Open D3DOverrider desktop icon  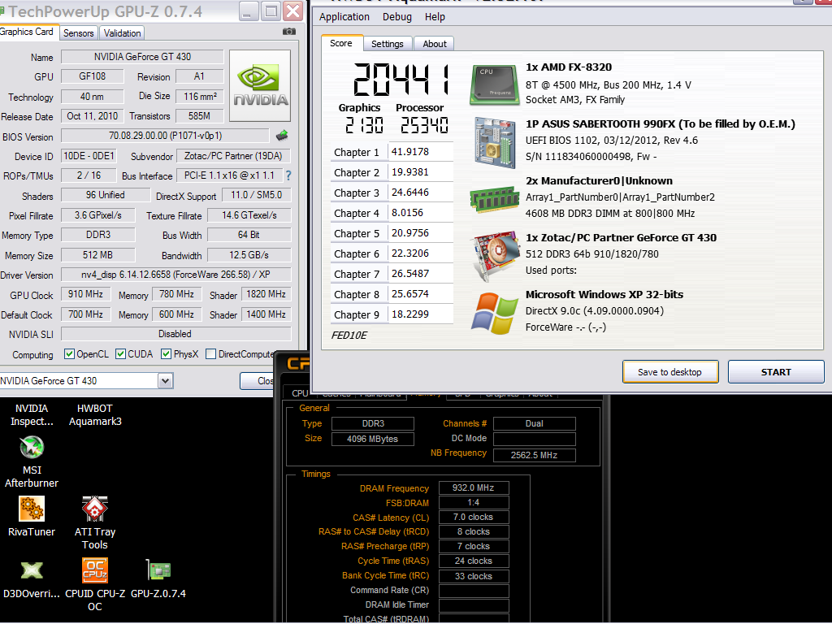coord(32,579)
